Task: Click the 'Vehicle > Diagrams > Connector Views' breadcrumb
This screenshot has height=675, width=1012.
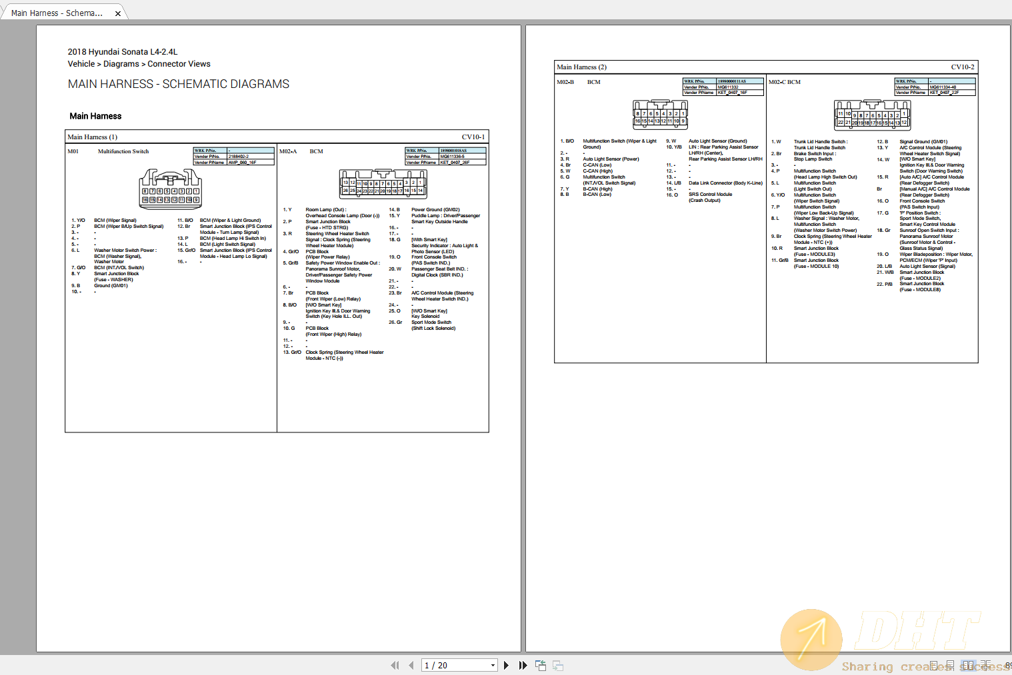Action: [x=139, y=64]
